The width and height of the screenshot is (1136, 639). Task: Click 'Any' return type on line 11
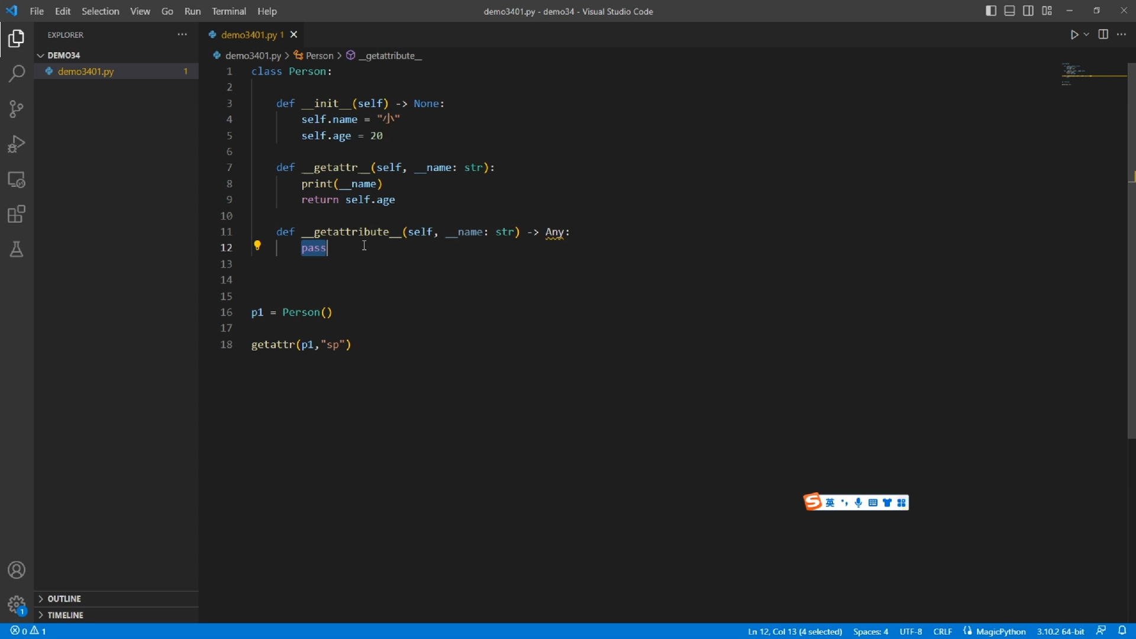554,232
